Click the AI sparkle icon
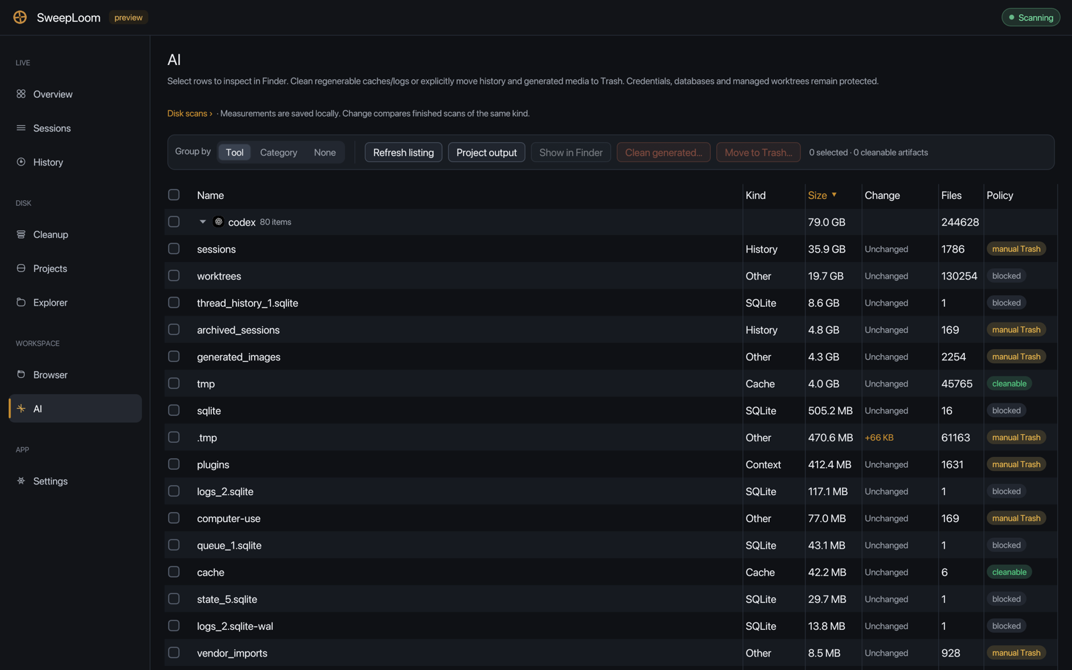 tap(21, 408)
